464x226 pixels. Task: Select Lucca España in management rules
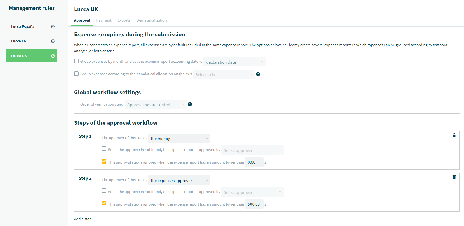(32, 26)
